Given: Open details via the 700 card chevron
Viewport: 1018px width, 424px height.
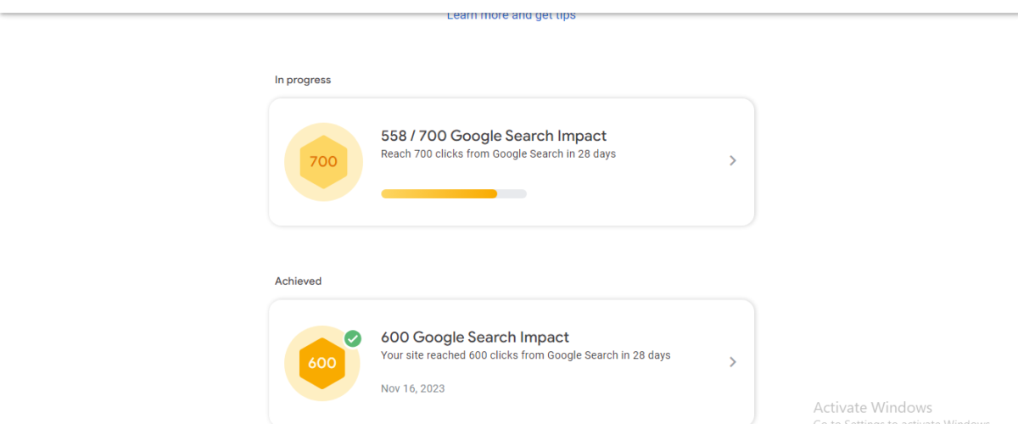Looking at the screenshot, I should [x=733, y=161].
